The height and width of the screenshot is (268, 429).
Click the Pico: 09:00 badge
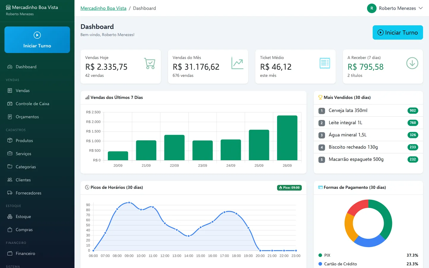point(289,188)
